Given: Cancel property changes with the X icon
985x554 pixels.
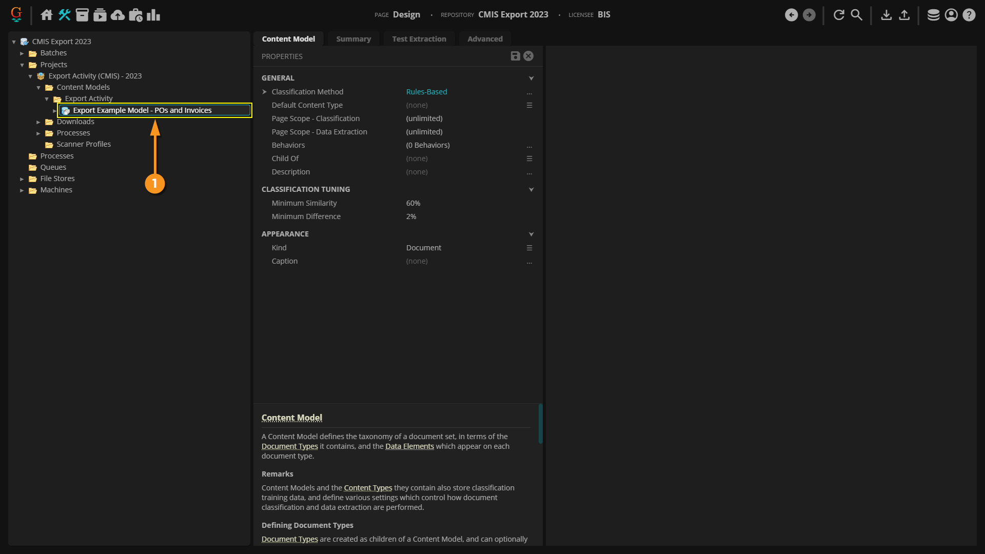Looking at the screenshot, I should click(528, 56).
